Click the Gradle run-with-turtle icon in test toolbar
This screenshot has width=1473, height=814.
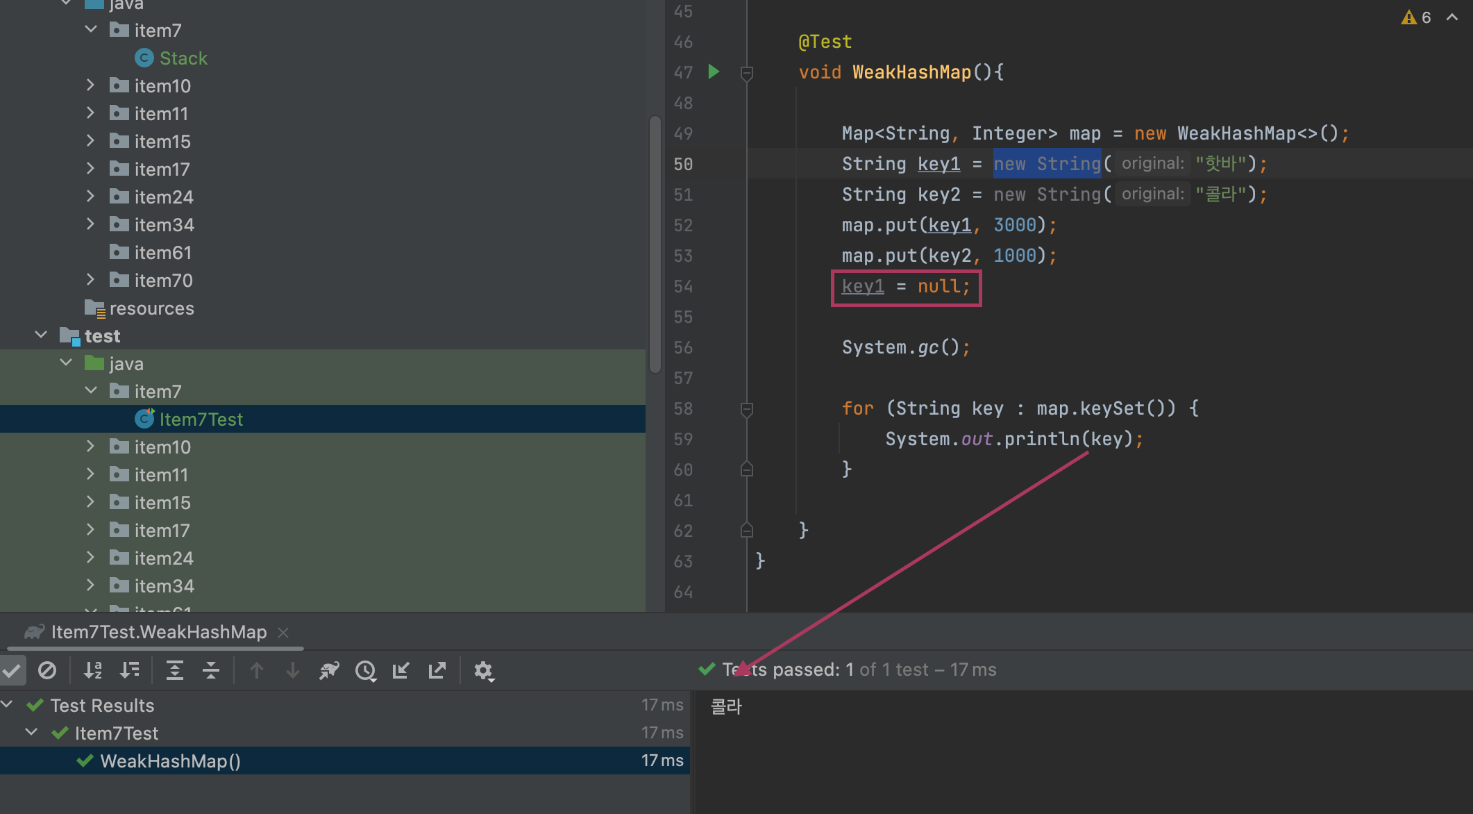pyautogui.click(x=329, y=670)
